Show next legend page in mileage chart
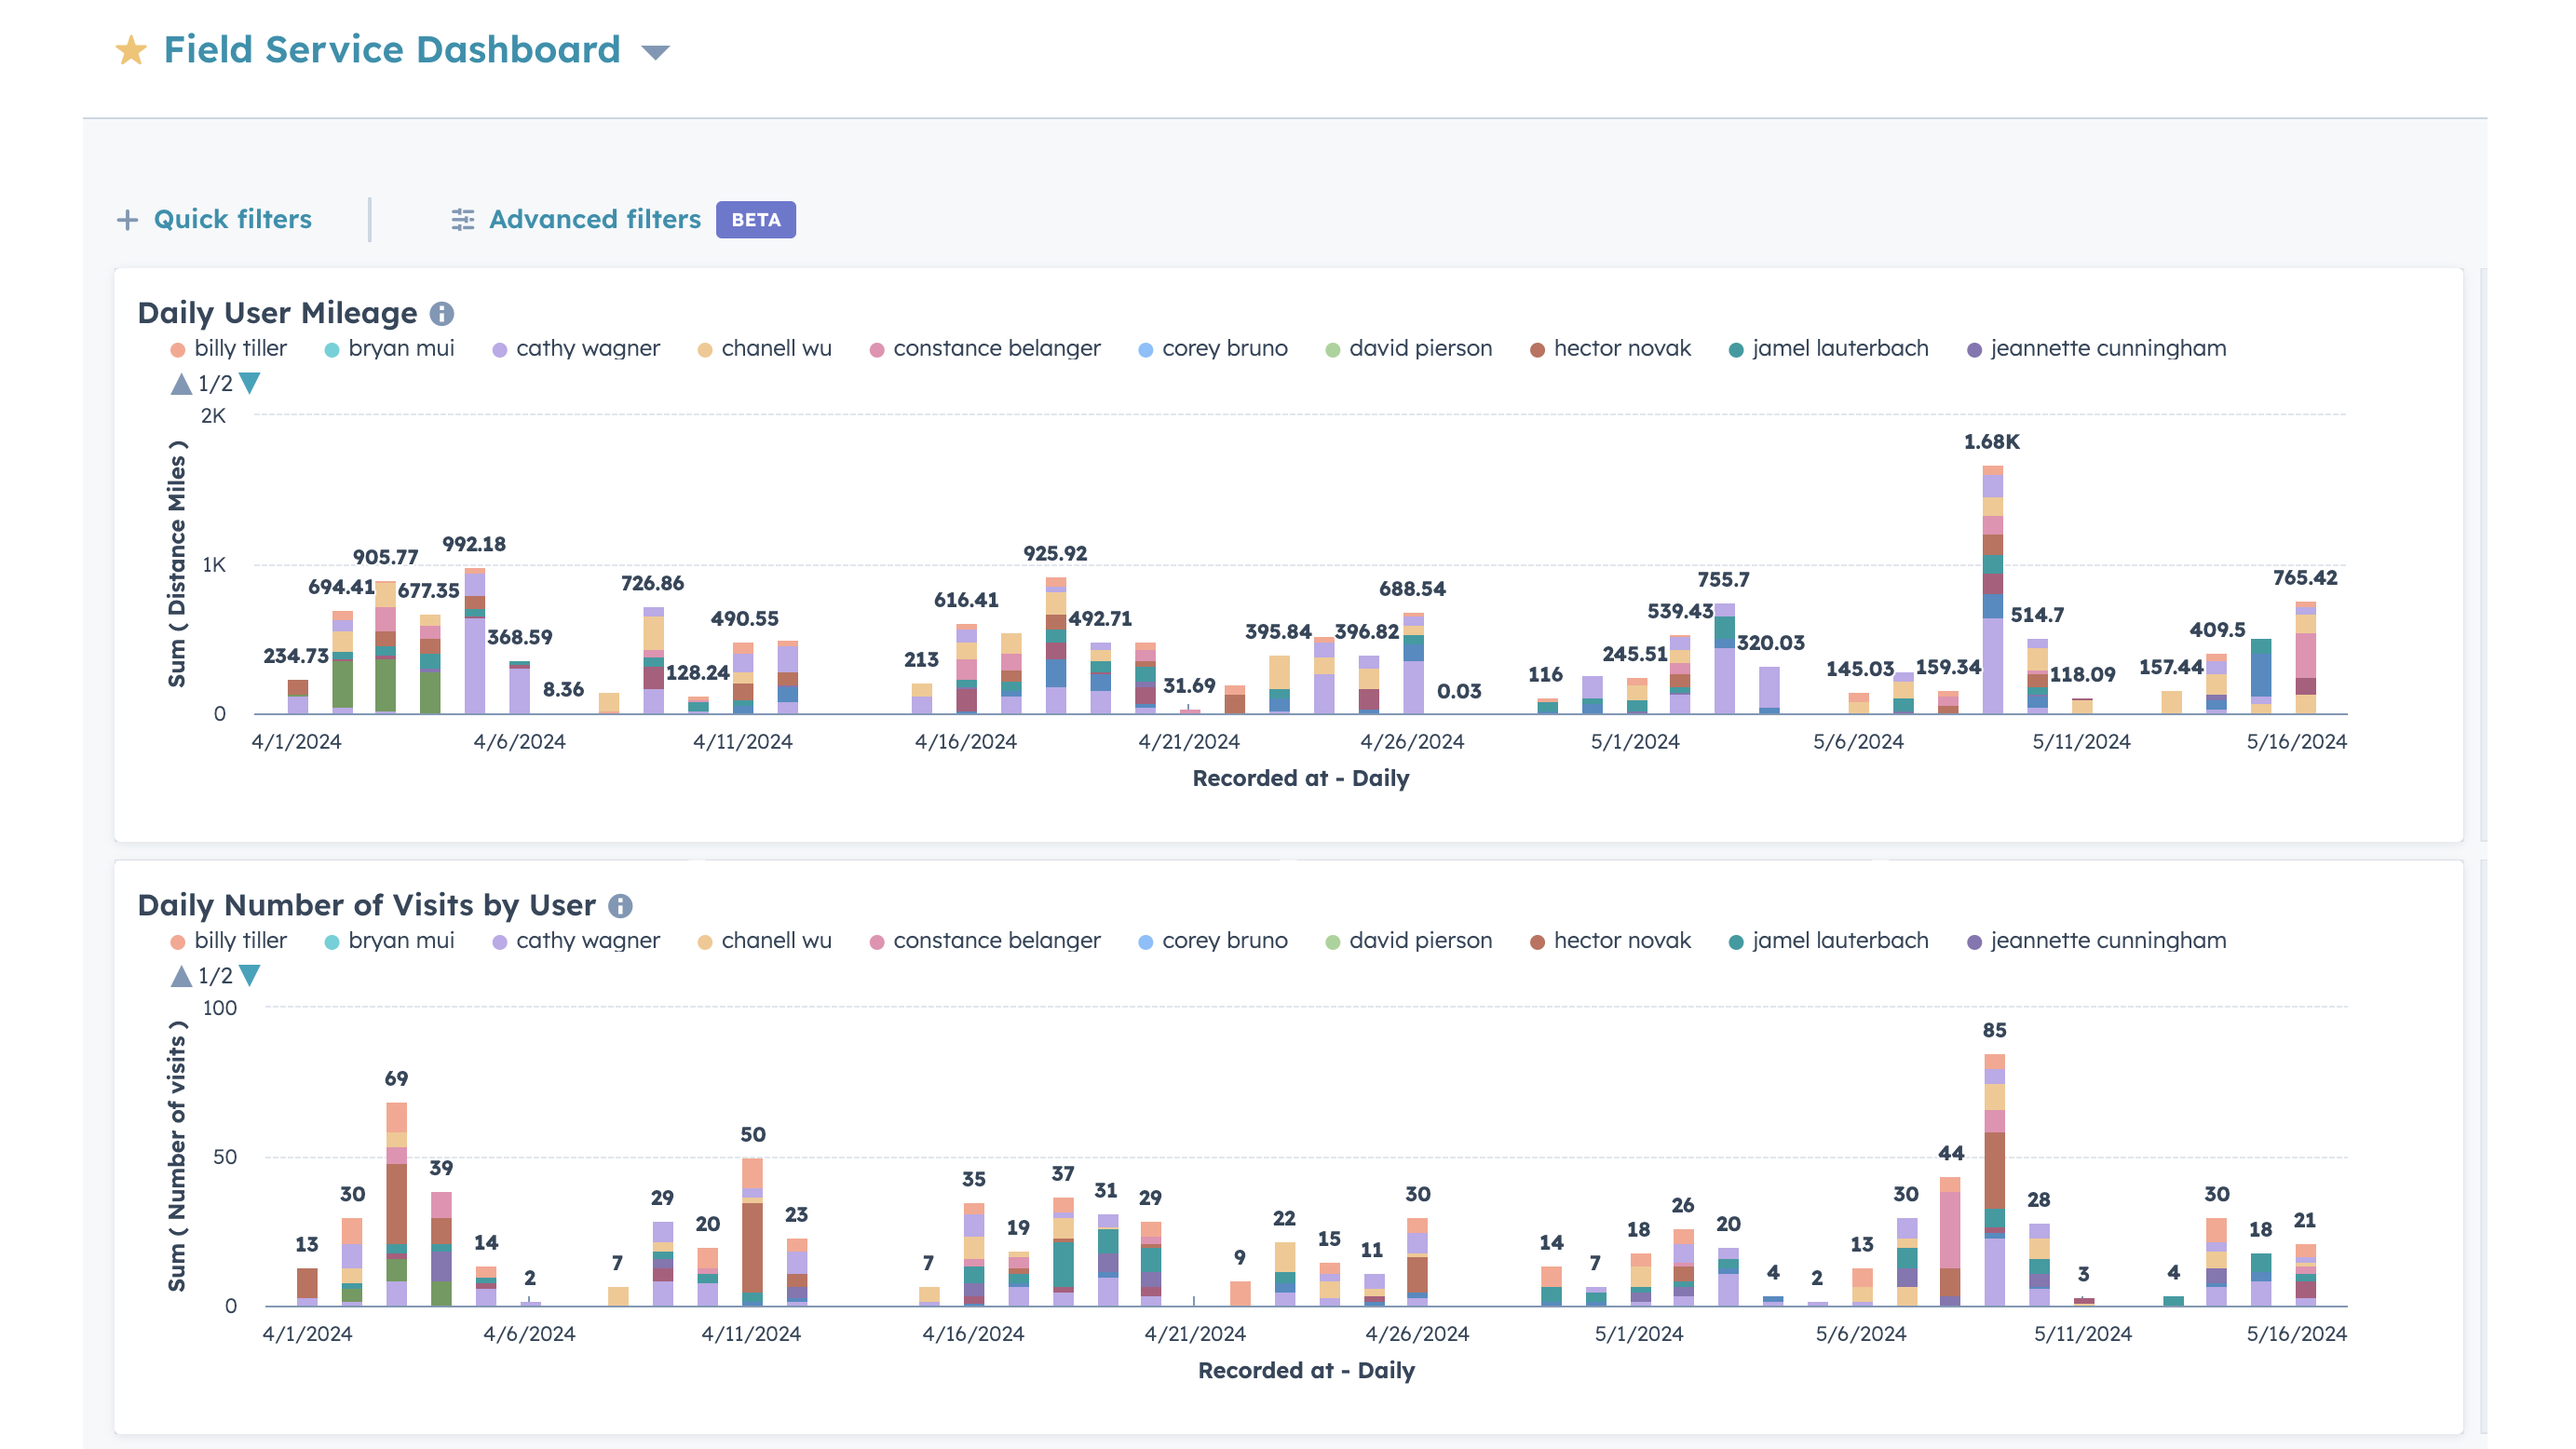 click(248, 383)
